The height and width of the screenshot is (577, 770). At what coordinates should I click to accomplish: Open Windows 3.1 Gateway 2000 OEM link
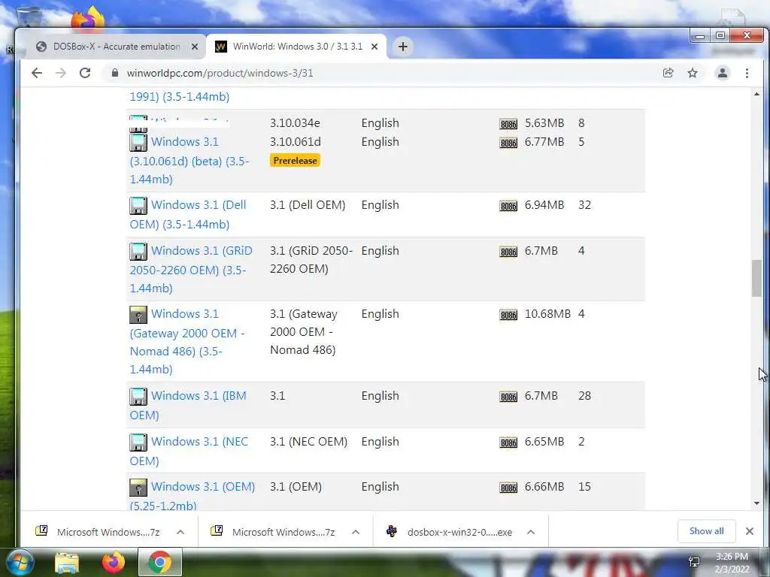point(187,342)
